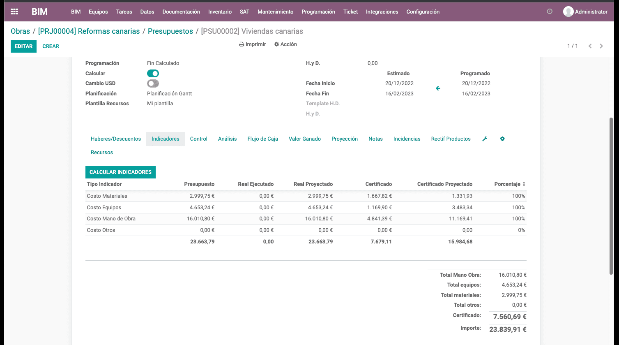Select the Indicadores tab
The height and width of the screenshot is (345, 619).
(x=166, y=139)
